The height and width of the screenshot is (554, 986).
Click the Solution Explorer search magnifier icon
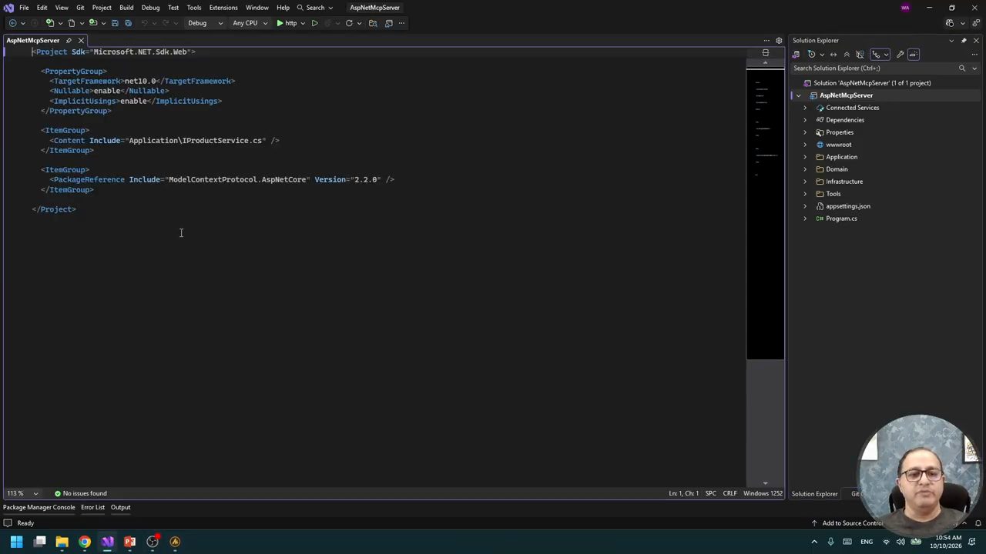click(x=961, y=68)
